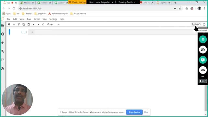The height and width of the screenshot is (117, 208).
Task: Open the Notebook Tools wrench sidebar icon
Action: 3,51
